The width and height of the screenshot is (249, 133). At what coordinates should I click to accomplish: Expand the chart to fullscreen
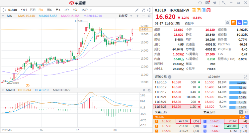click(143, 10)
